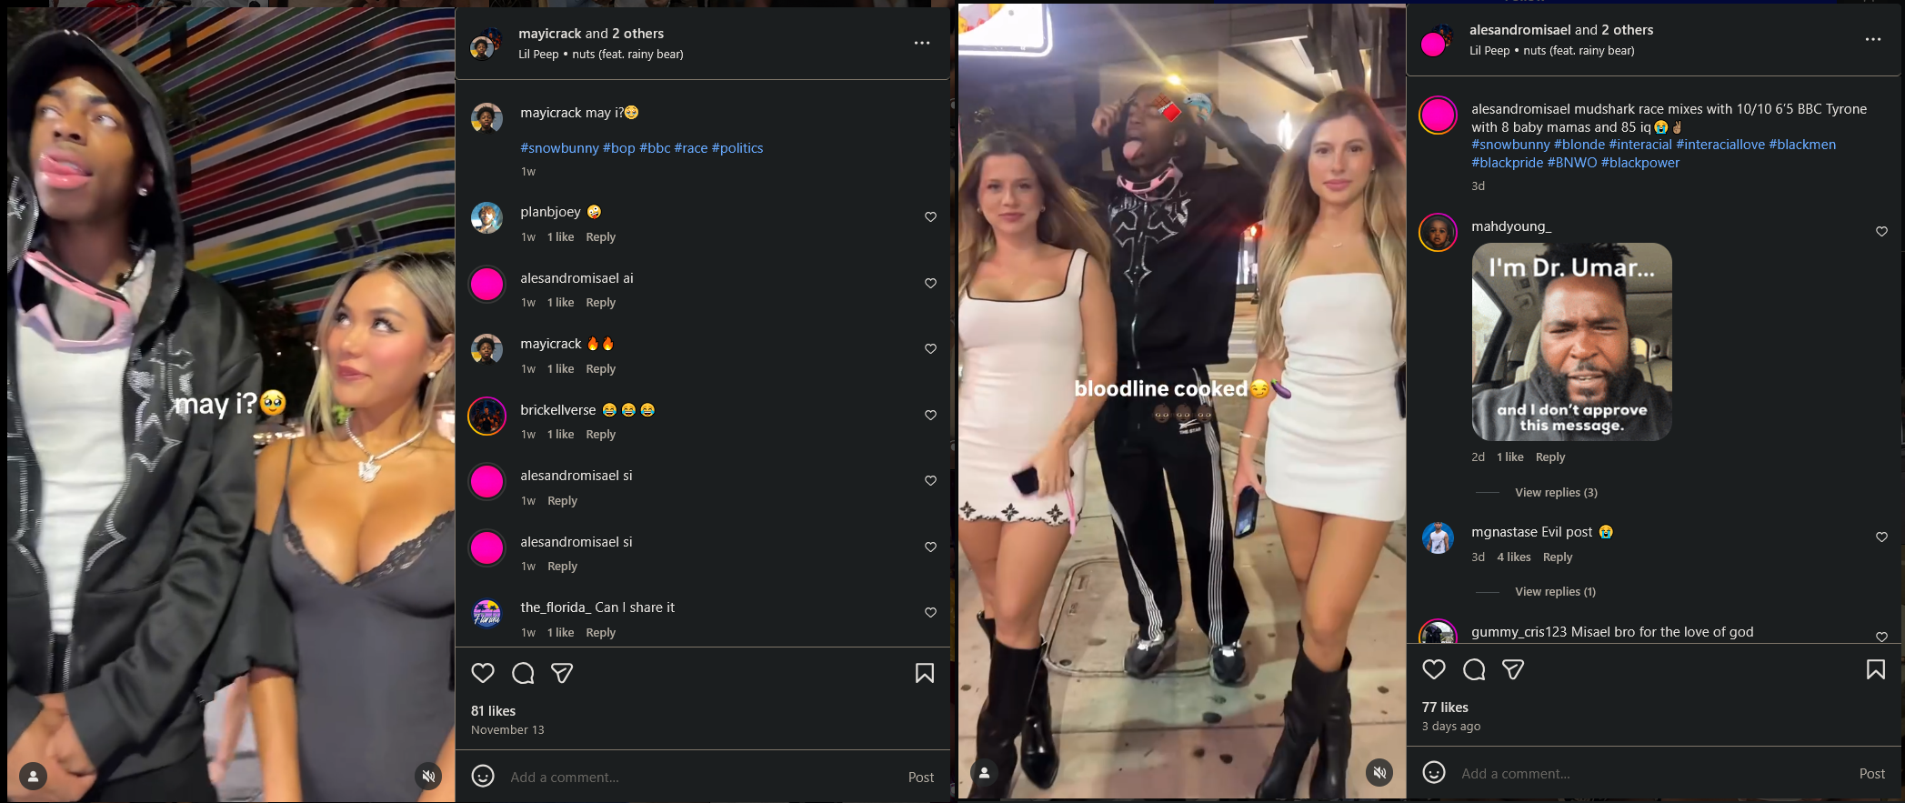This screenshot has height=803, width=1905.
Task: Click the left 'Add a comment...' field
Action: click(x=700, y=778)
